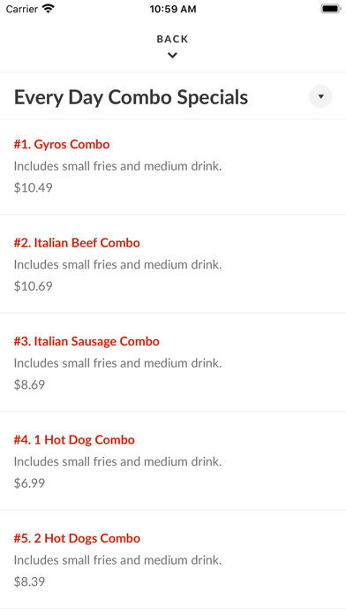This screenshot has height=615, width=346.
Task: Tap the $8.69 Italian Sausage price
Action: (x=29, y=384)
